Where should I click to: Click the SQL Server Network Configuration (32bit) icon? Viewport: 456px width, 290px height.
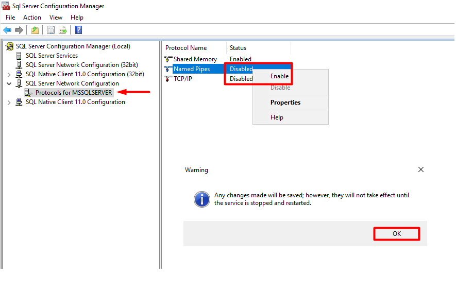(19, 65)
